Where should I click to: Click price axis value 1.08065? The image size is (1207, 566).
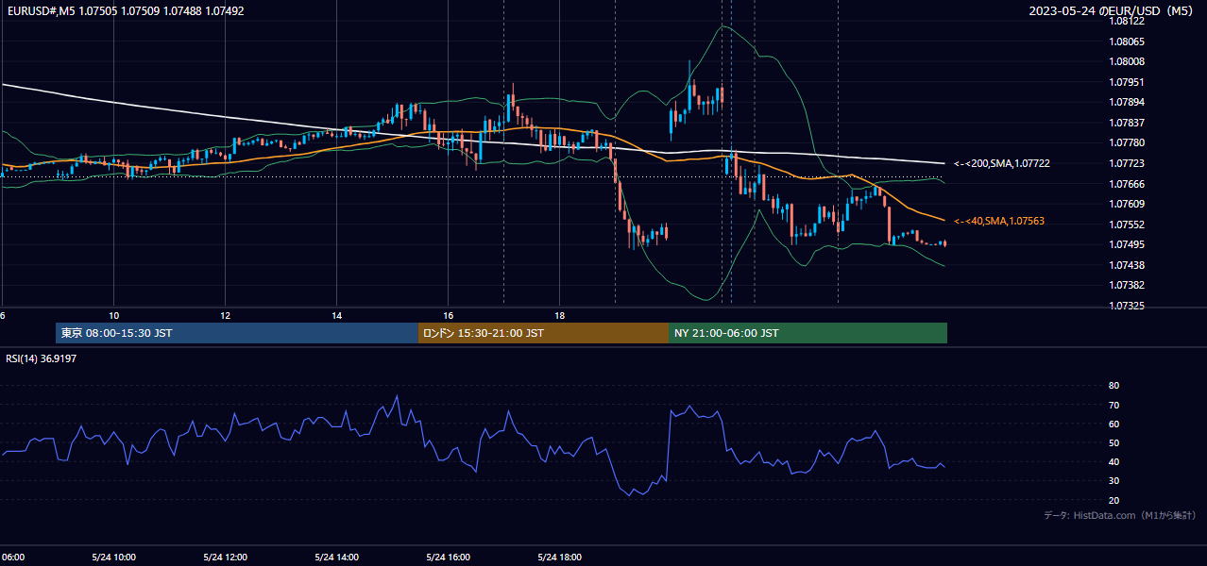[x=1127, y=42]
